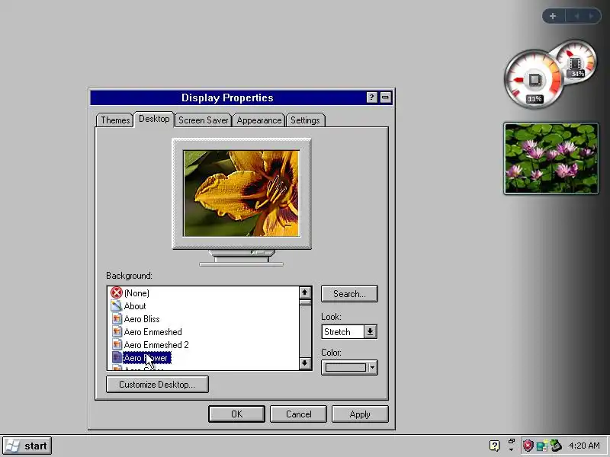610x457 pixels.
Task: Open the slideshow gadget with water lilies
Action: click(551, 158)
